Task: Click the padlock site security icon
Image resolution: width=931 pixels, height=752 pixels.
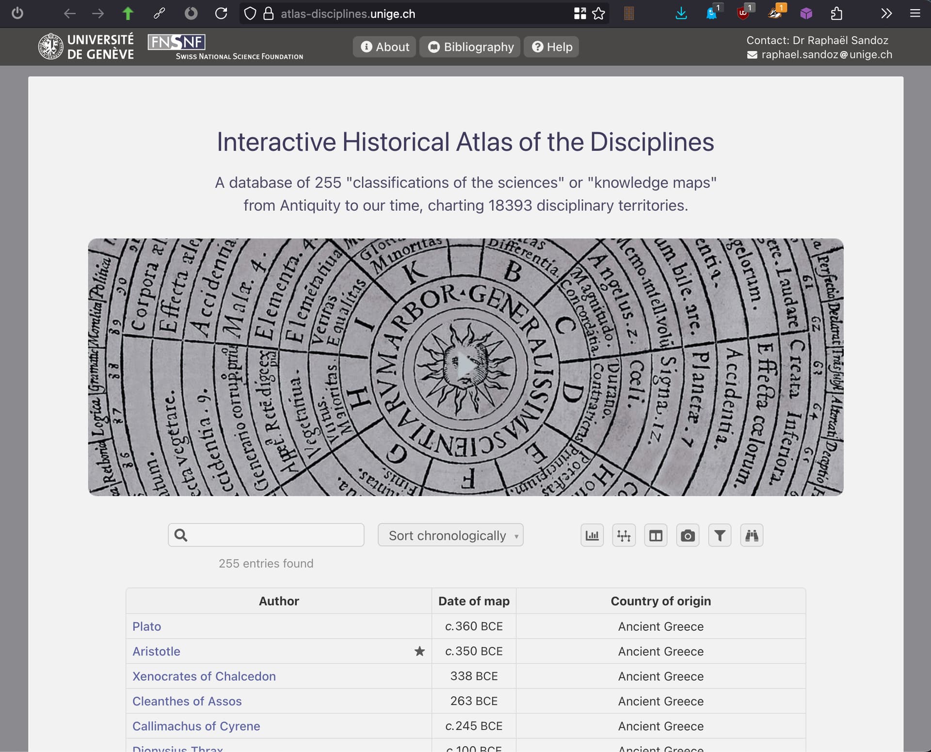Action: [268, 14]
